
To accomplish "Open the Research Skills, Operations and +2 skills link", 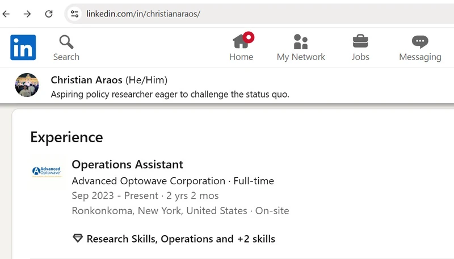I will (180, 239).
